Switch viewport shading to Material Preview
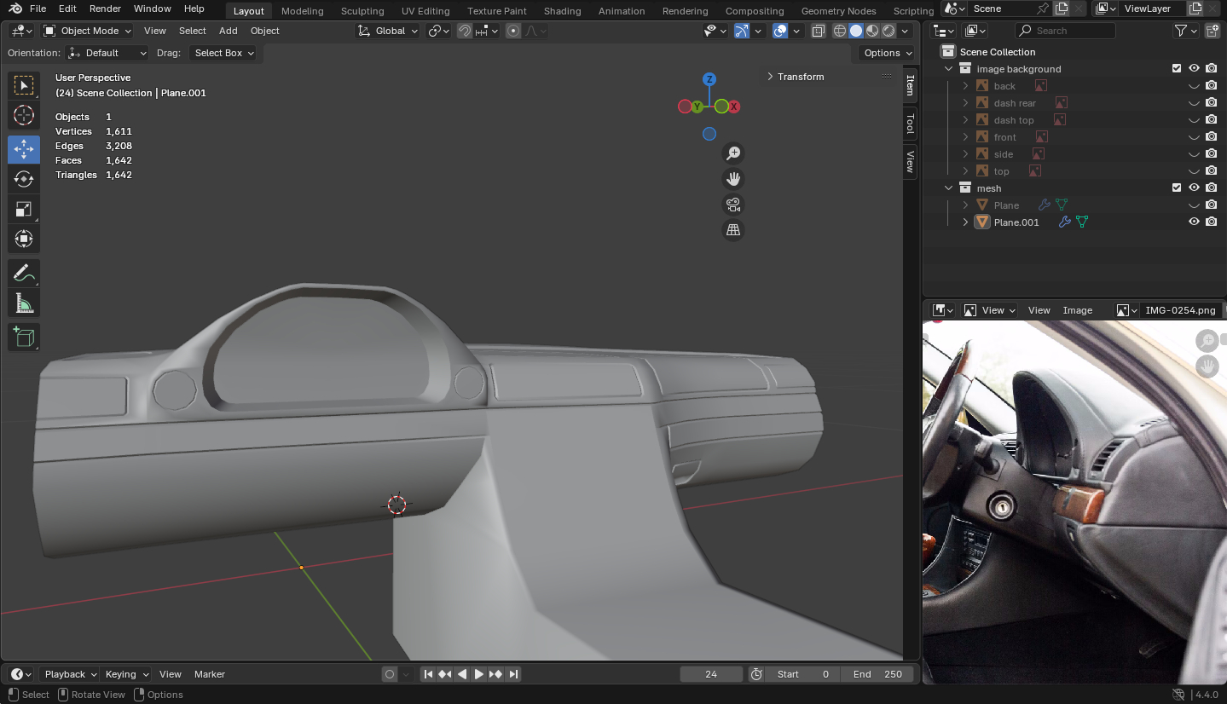The width and height of the screenshot is (1227, 704). point(872,31)
